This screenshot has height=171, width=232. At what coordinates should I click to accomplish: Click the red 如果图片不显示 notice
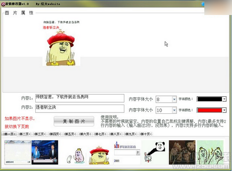(x=19, y=118)
